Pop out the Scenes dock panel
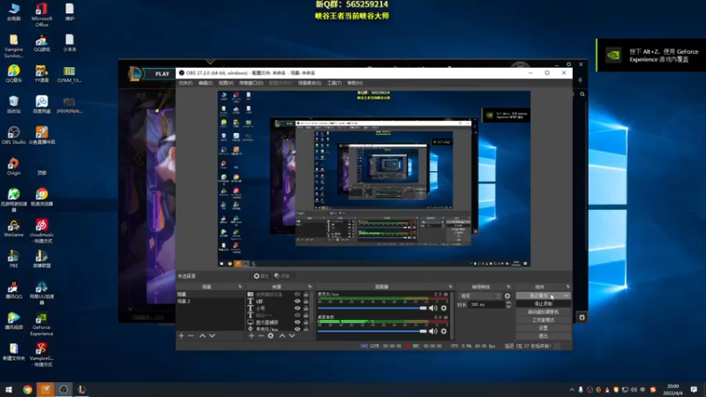 coord(239,287)
